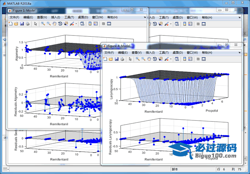This screenshot has height=174, width=250.
Task: Open 桌面(D) menu in Figure 1
Action: [x=83, y=17]
